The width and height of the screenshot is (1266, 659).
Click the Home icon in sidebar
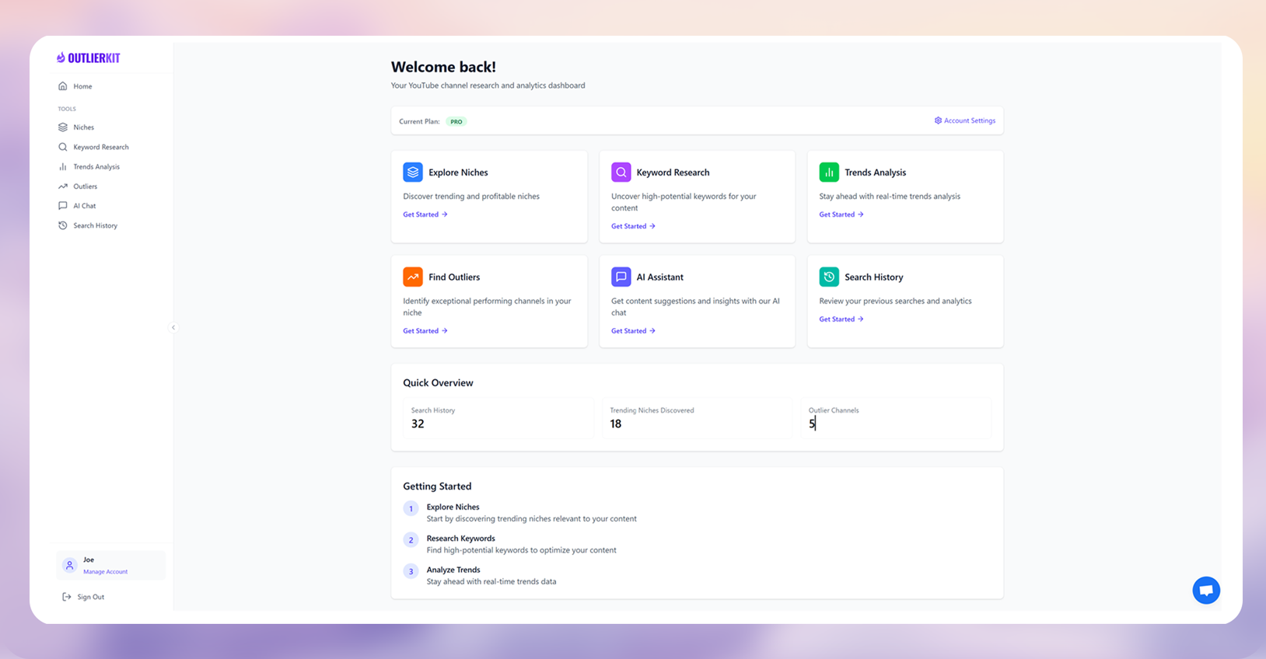63,86
